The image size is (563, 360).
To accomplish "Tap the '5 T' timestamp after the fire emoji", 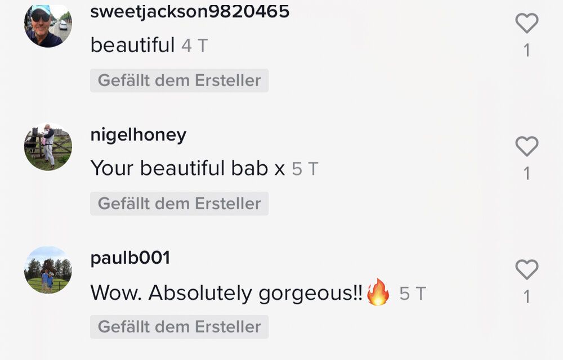I will pos(413,294).
